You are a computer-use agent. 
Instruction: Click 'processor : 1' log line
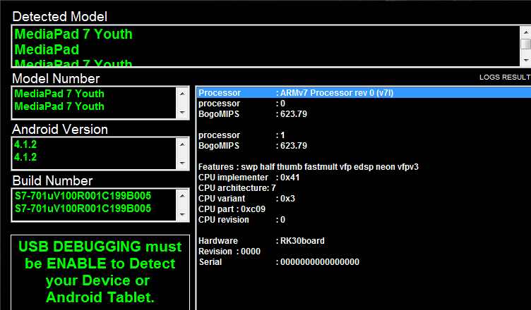[241, 135]
